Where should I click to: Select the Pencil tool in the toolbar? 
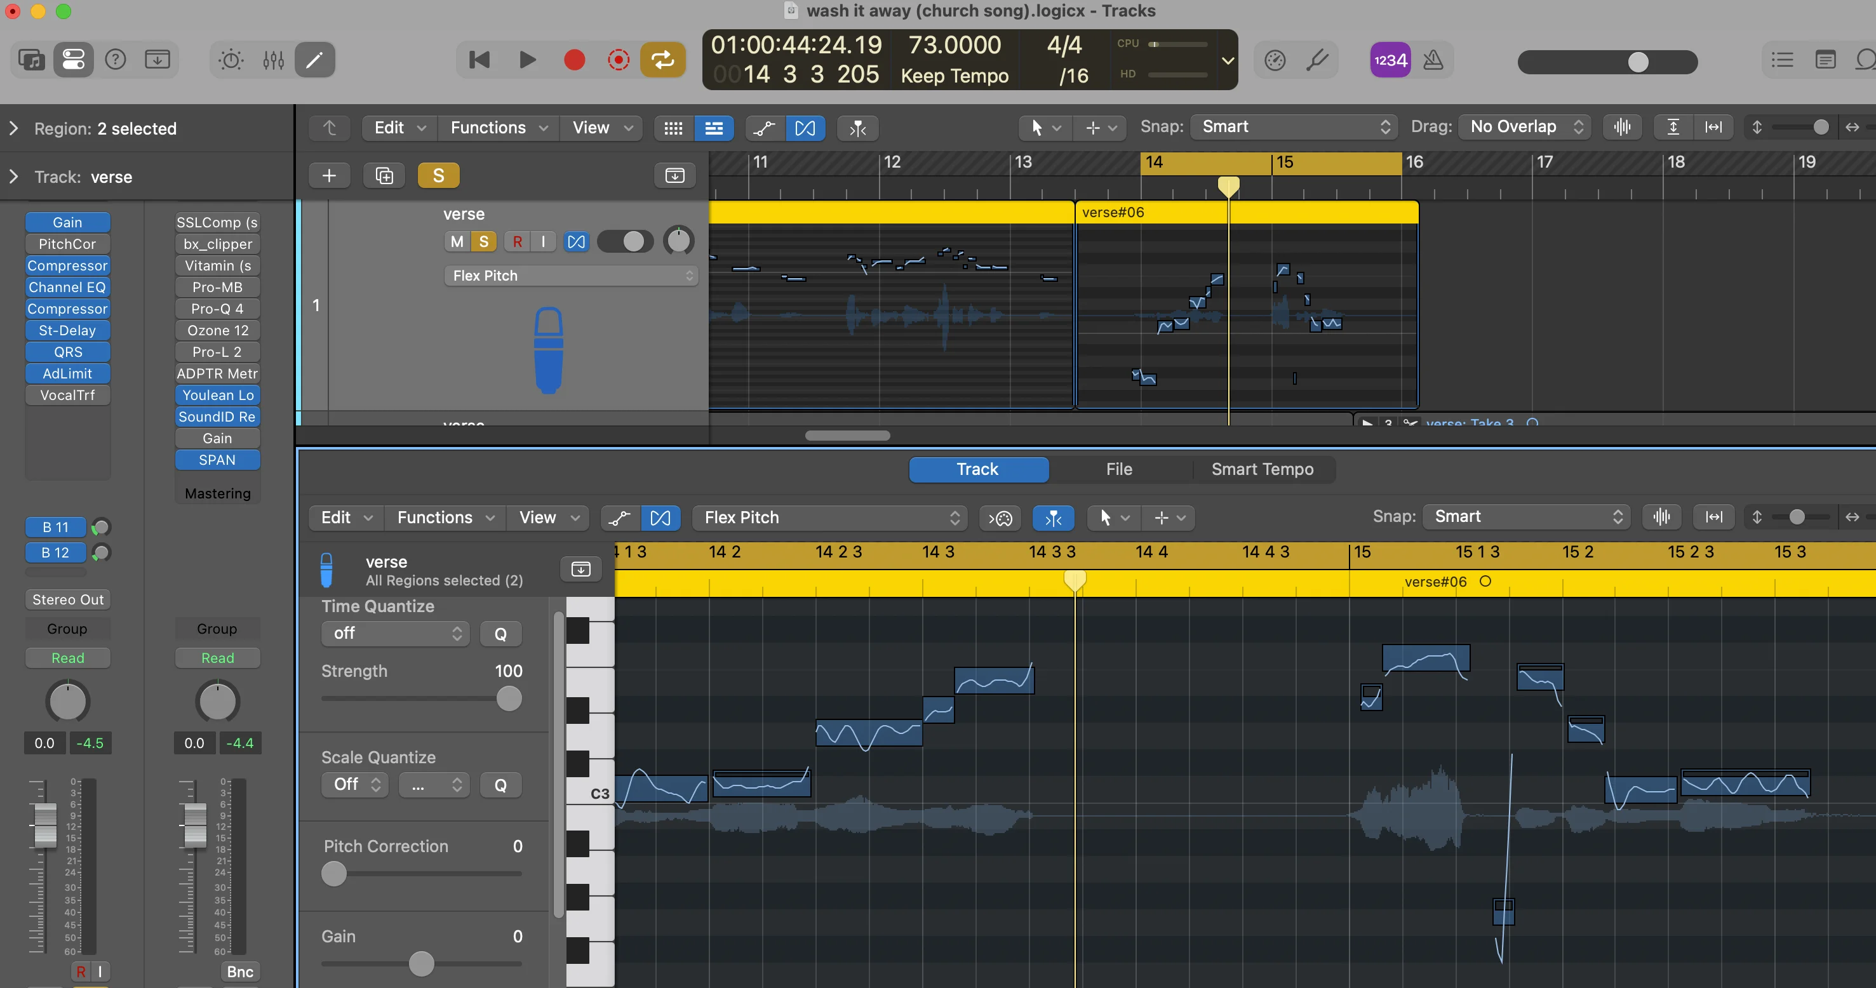[x=314, y=60]
